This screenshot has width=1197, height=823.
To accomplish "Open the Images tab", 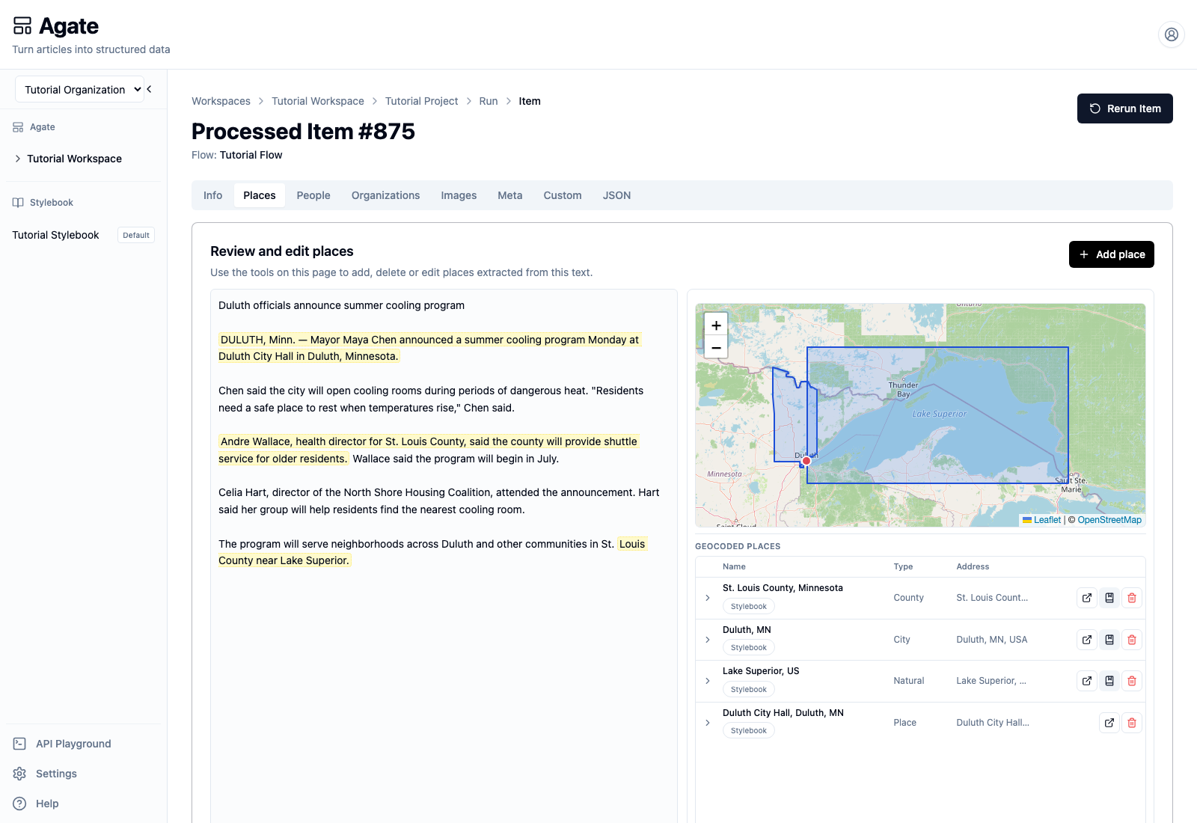I will pyautogui.click(x=459, y=195).
